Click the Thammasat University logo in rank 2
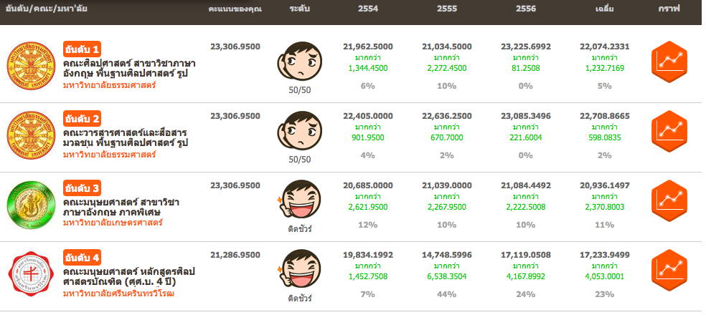 coord(30,135)
